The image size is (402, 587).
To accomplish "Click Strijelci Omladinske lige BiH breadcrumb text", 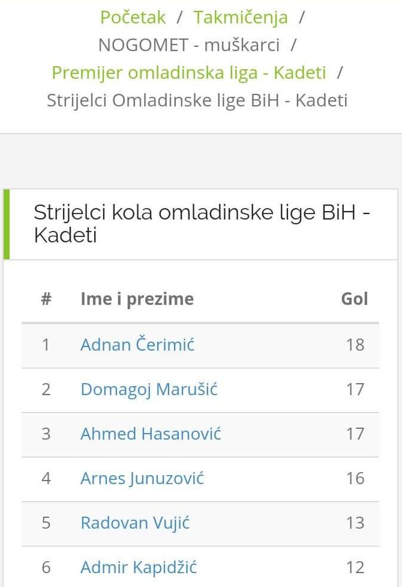I will pos(197,100).
